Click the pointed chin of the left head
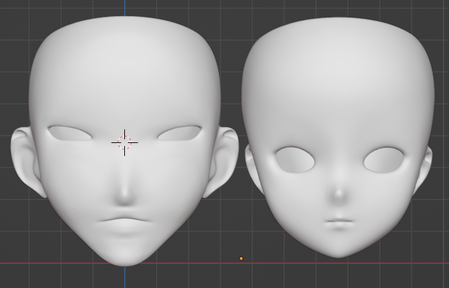 coord(125,257)
